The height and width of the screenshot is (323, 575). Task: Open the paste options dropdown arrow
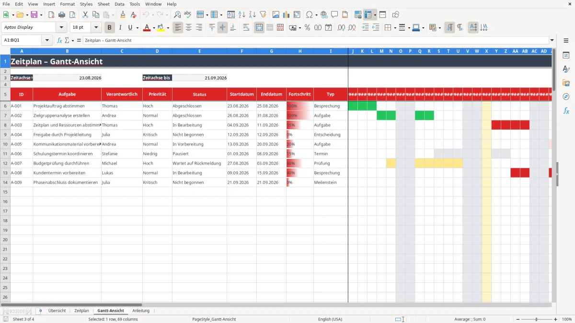113,15
